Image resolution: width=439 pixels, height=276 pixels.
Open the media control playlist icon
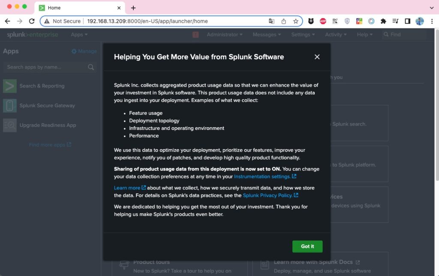(395, 21)
